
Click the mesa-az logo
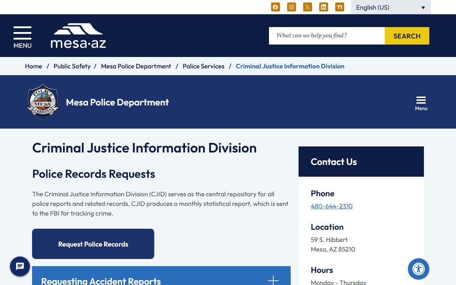point(78,36)
